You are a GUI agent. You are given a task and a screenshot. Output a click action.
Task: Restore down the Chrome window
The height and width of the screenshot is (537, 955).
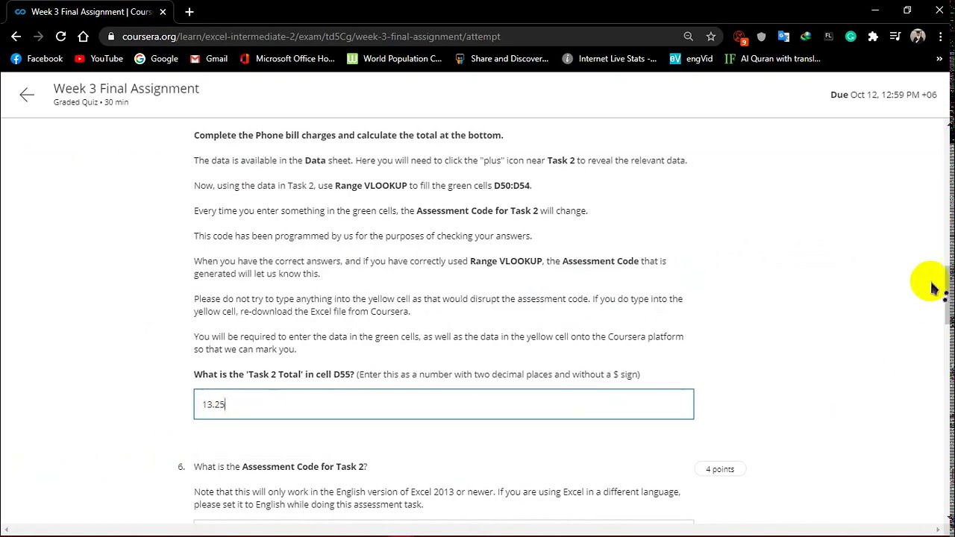click(x=907, y=10)
